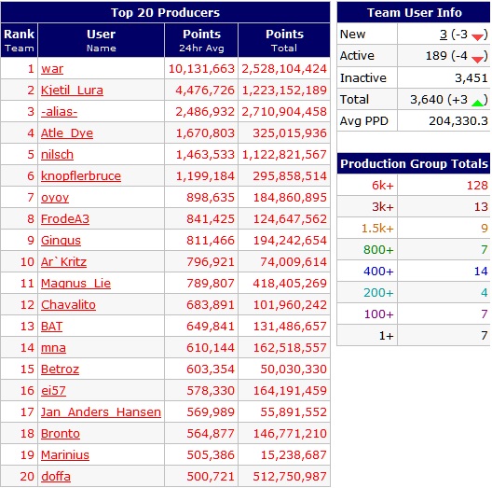492x488 pixels.
Task: Click the 'User Name' column header
Action: 101,40
